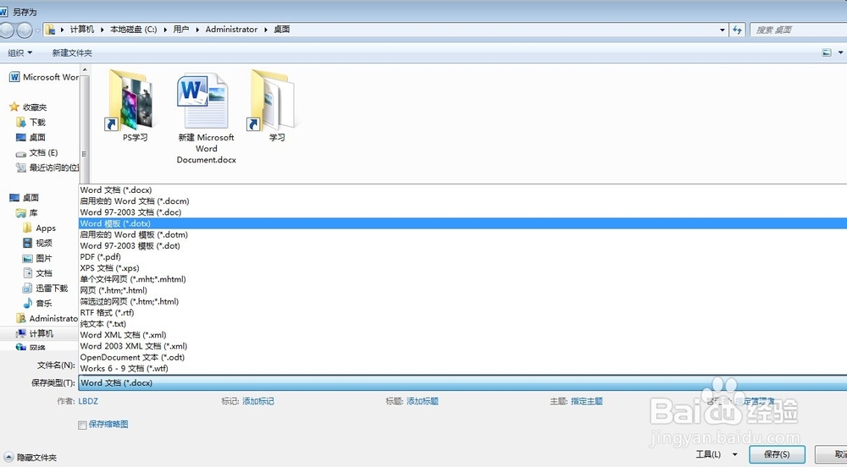
Task: Choose 筛选过的网页 (*.htm;*.html)
Action: click(463, 301)
